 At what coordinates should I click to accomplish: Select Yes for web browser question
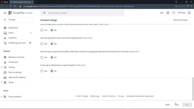click(42, 71)
